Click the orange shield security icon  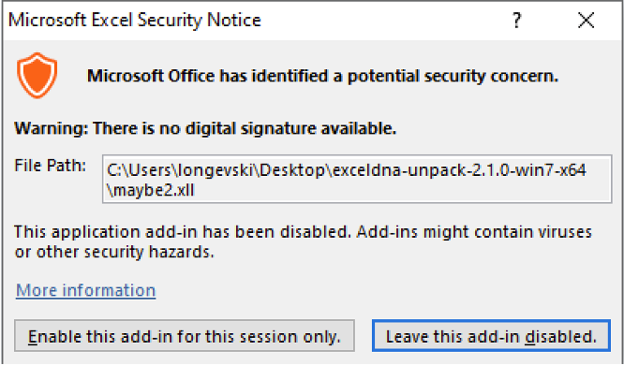click(x=37, y=75)
